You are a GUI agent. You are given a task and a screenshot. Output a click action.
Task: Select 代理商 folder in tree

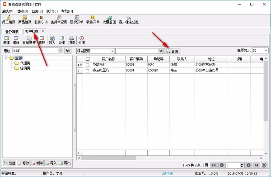[25, 63]
